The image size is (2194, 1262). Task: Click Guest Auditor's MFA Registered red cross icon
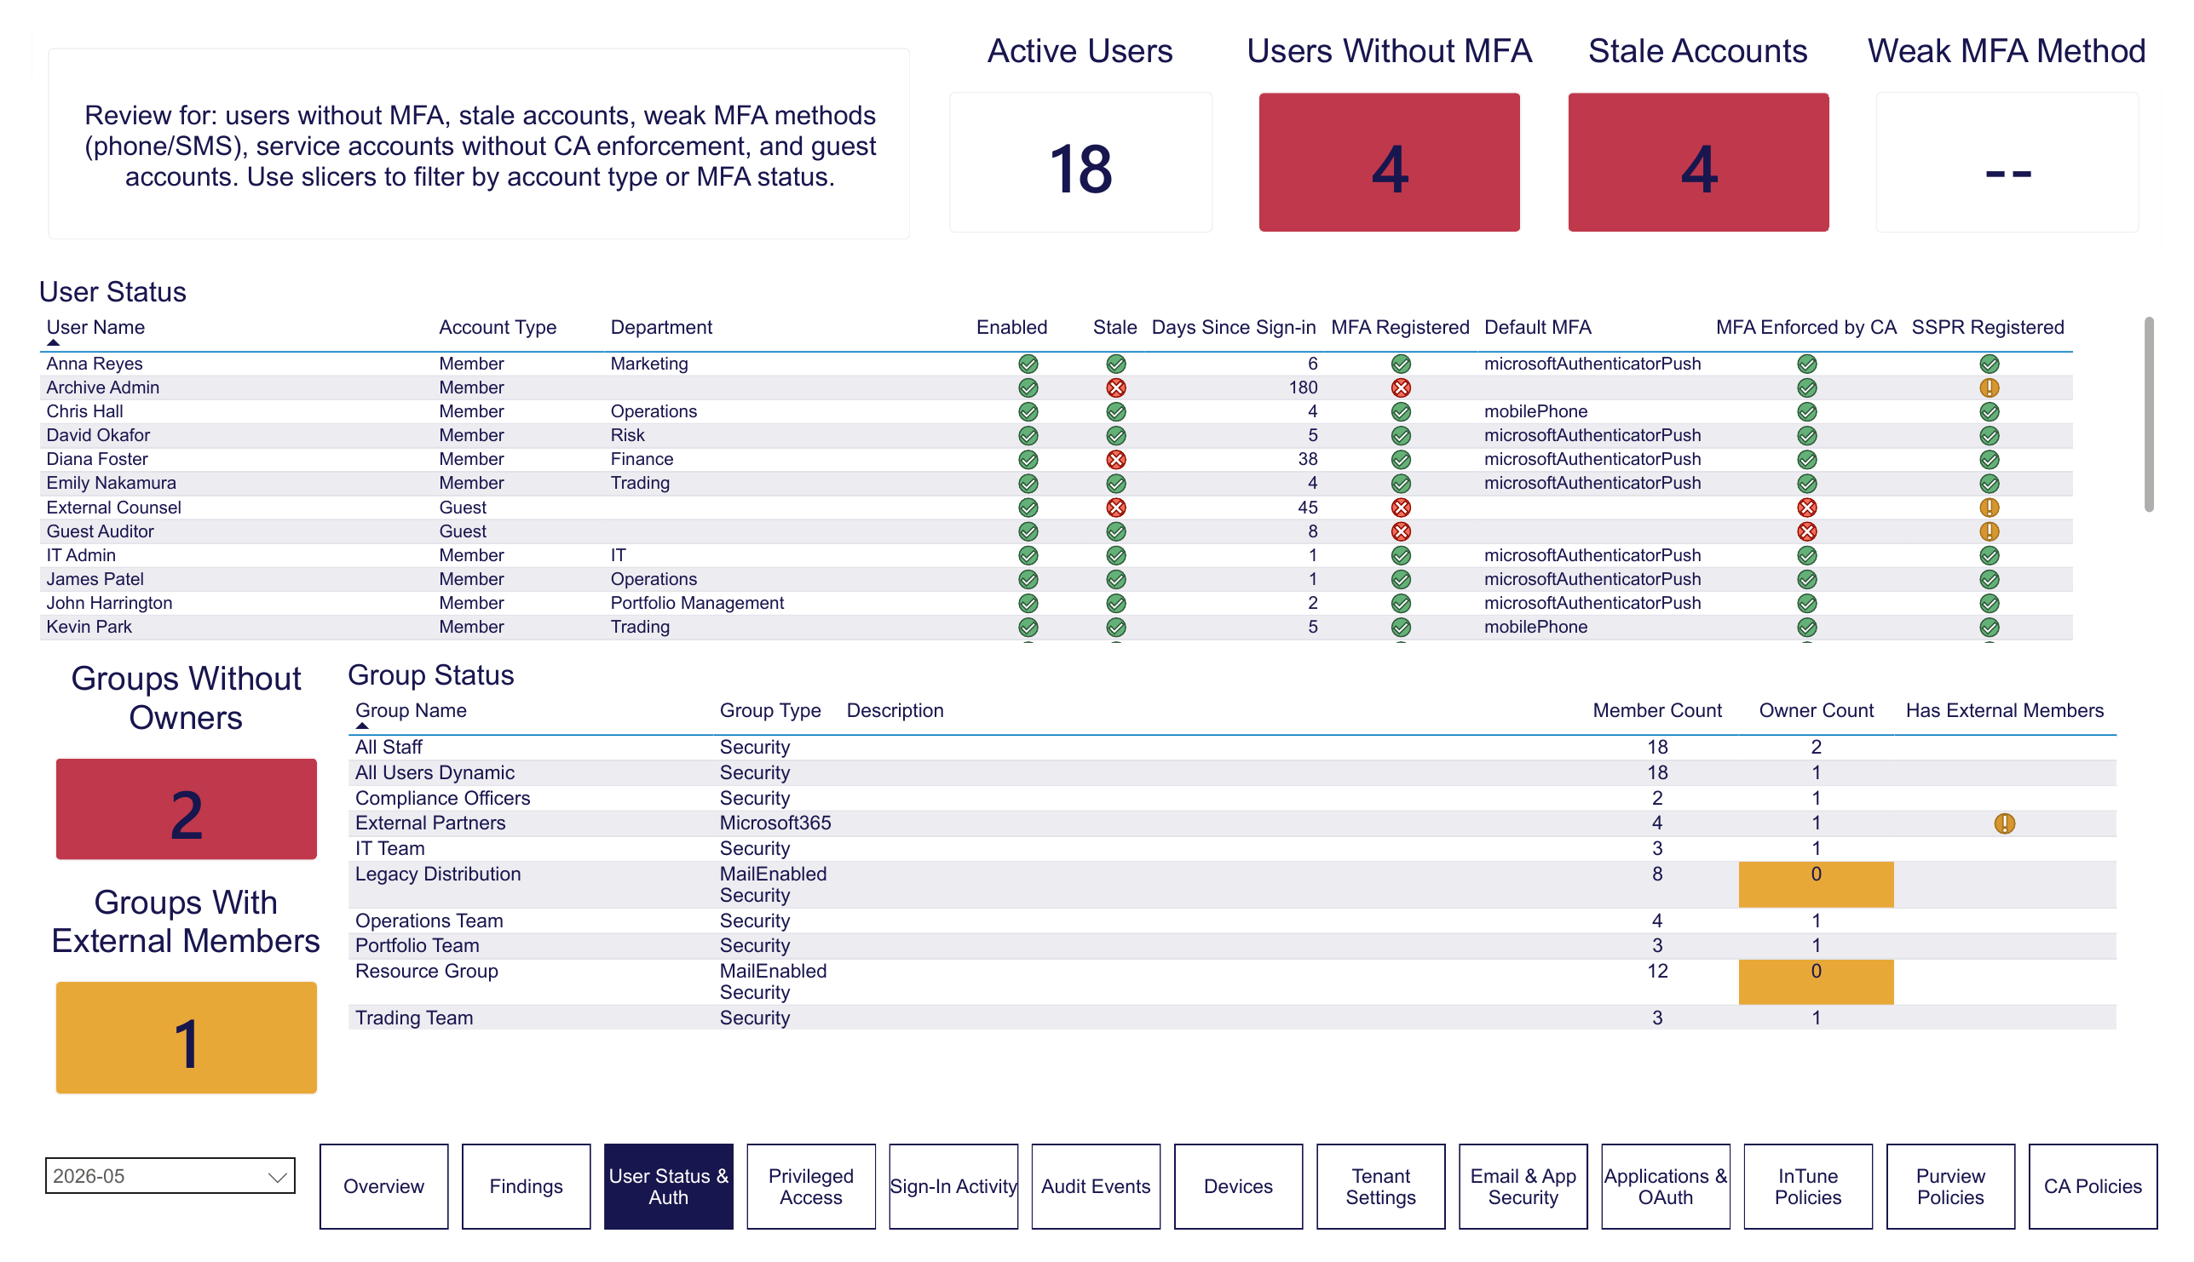point(1400,531)
